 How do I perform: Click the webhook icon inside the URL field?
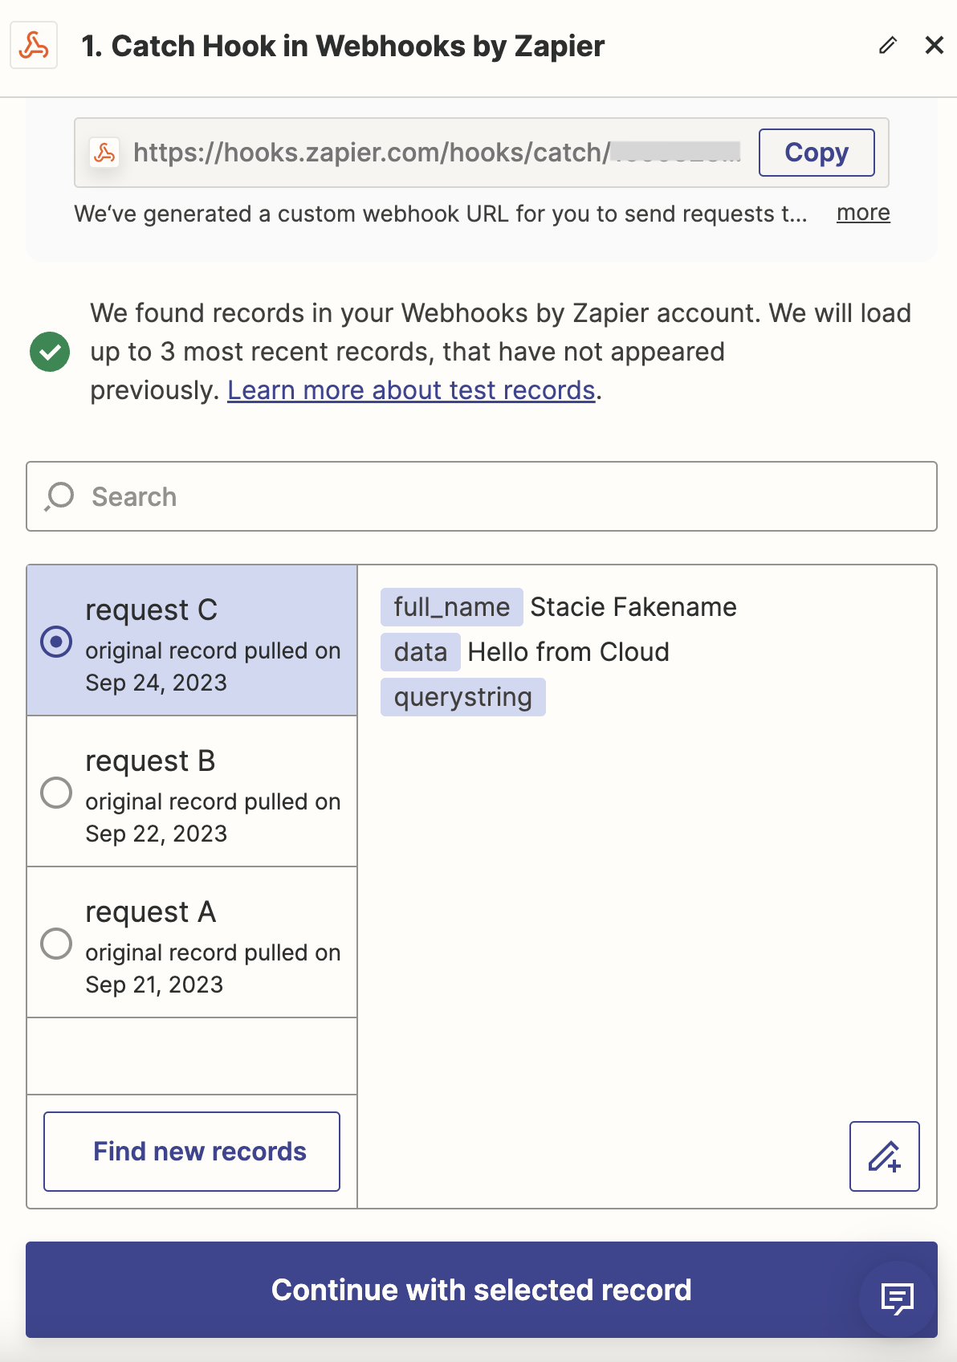104,153
